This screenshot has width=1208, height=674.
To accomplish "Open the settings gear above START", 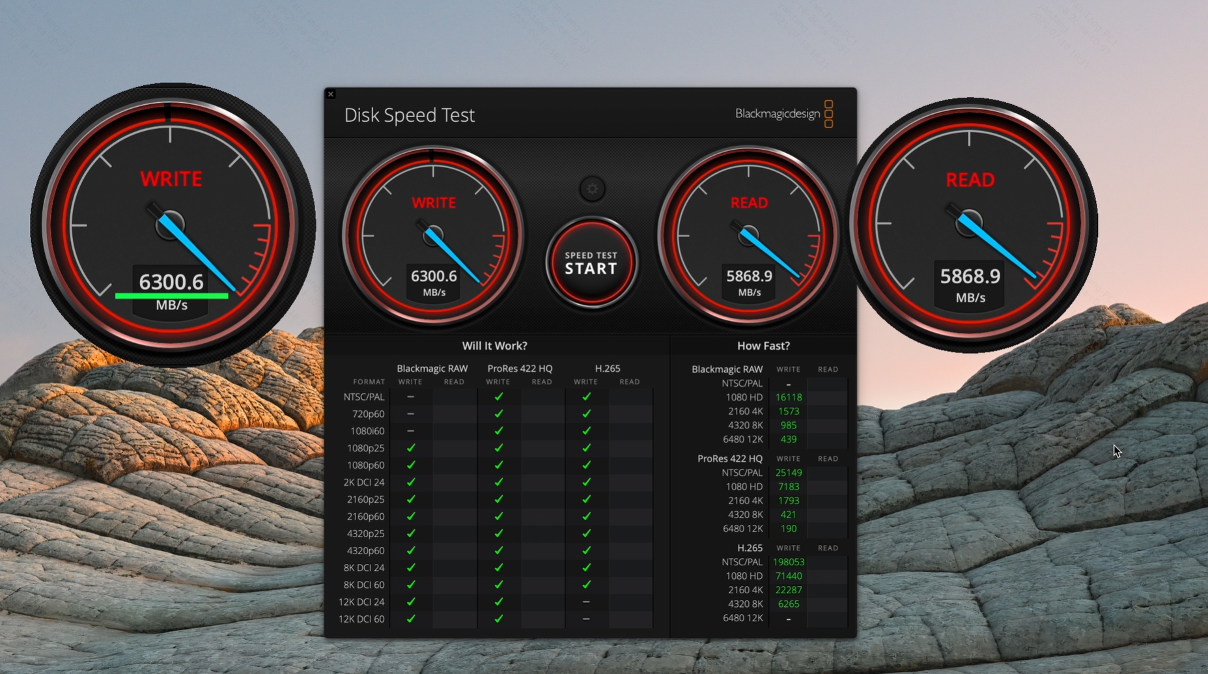I will (x=592, y=189).
